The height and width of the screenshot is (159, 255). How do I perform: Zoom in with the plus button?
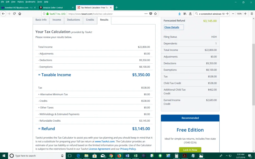point(245,14)
